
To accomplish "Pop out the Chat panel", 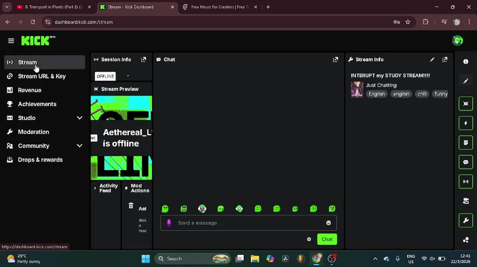I will [335, 60].
